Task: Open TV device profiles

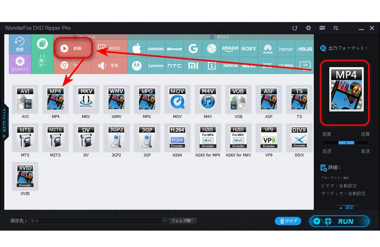Action: point(305,65)
